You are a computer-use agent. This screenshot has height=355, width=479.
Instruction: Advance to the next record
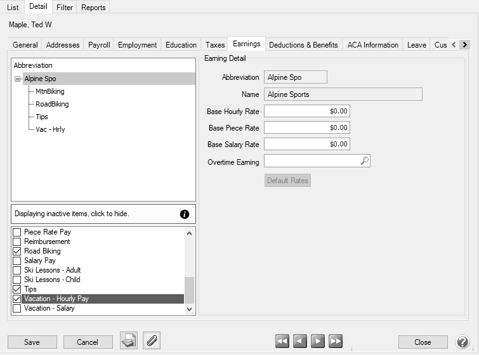pyautogui.click(x=318, y=342)
